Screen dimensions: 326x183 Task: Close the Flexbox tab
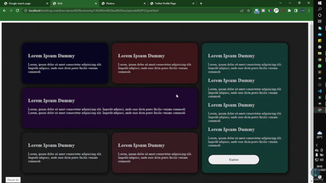point(145,4)
